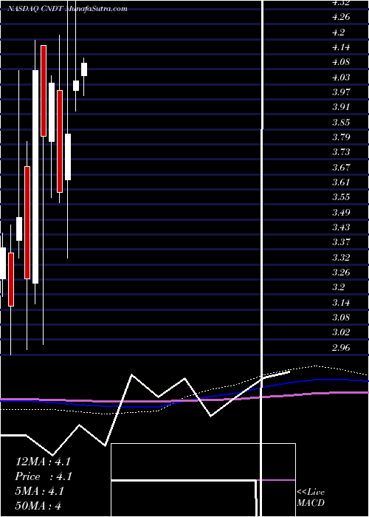The image size is (369, 517).
Task: Click the small white candlestick near 4.03
Action: coord(76,86)
